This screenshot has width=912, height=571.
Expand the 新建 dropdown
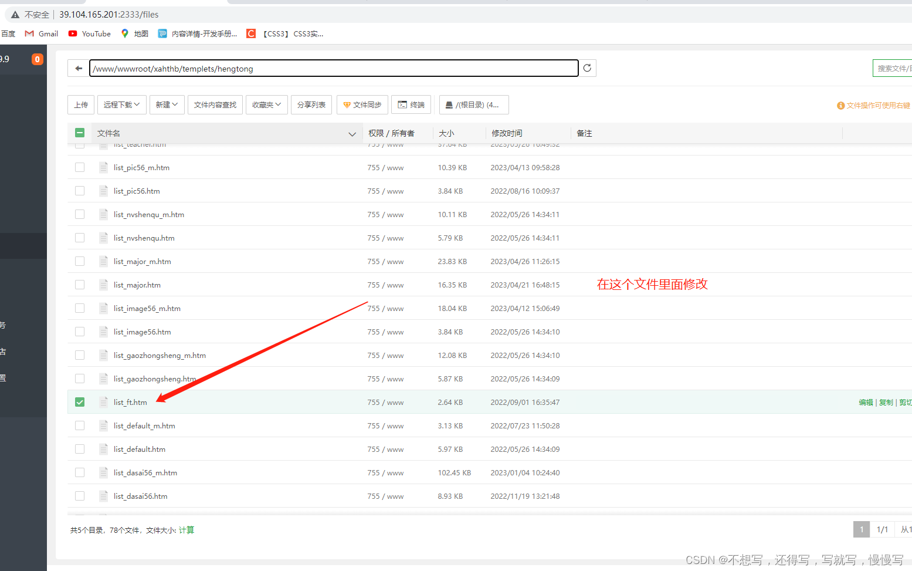(x=167, y=104)
